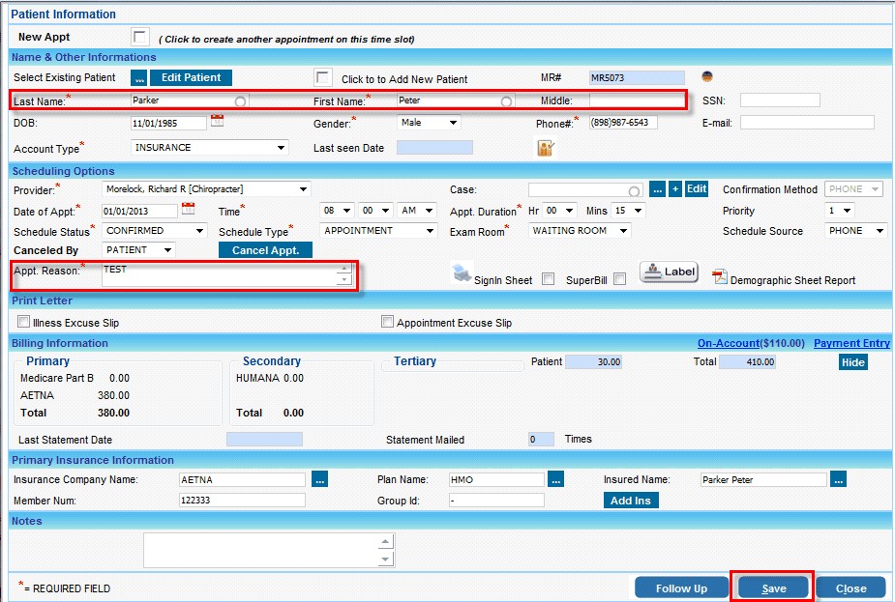Viewport: 895px width, 602px height.
Task: Open the Schedule Status dropdown
Action: tap(199, 231)
